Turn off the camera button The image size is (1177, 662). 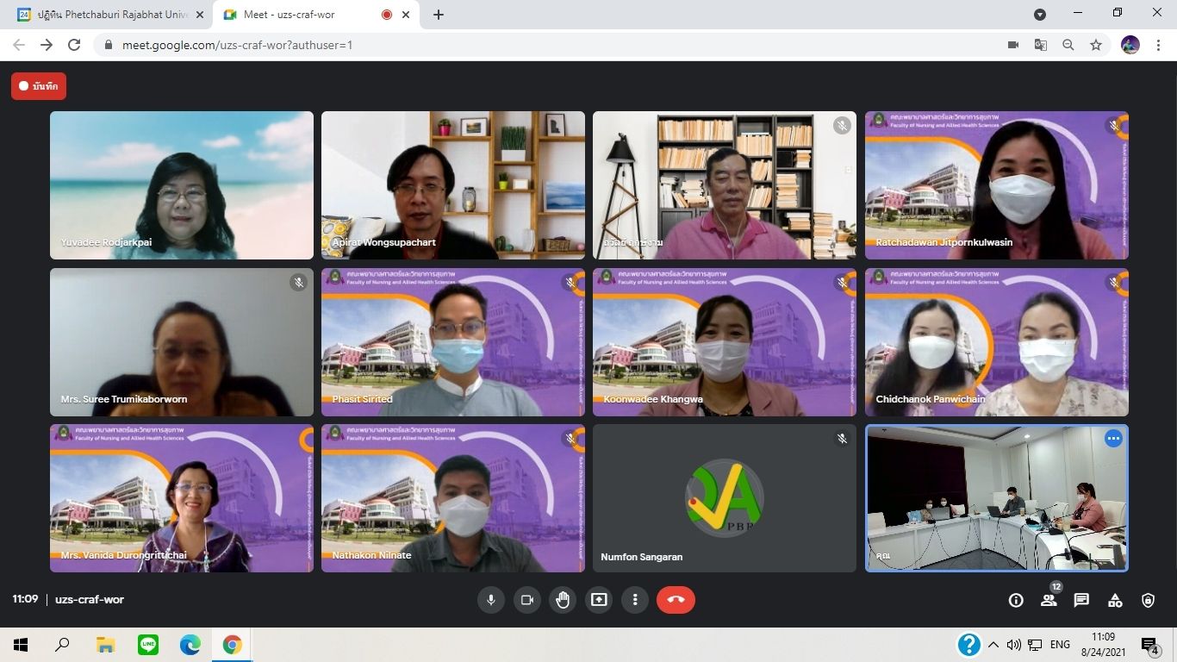527,600
